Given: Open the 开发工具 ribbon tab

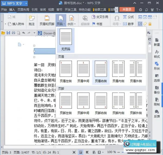Looking at the screenshot, I should pyautogui.click(x=70, y=10).
